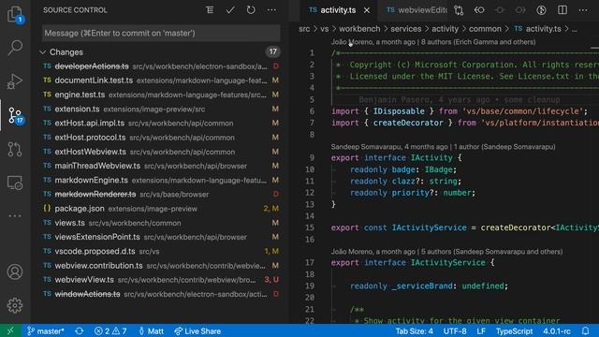Refresh the Source Control panel
Image resolution: width=599 pixels, height=337 pixels.
tap(251, 10)
